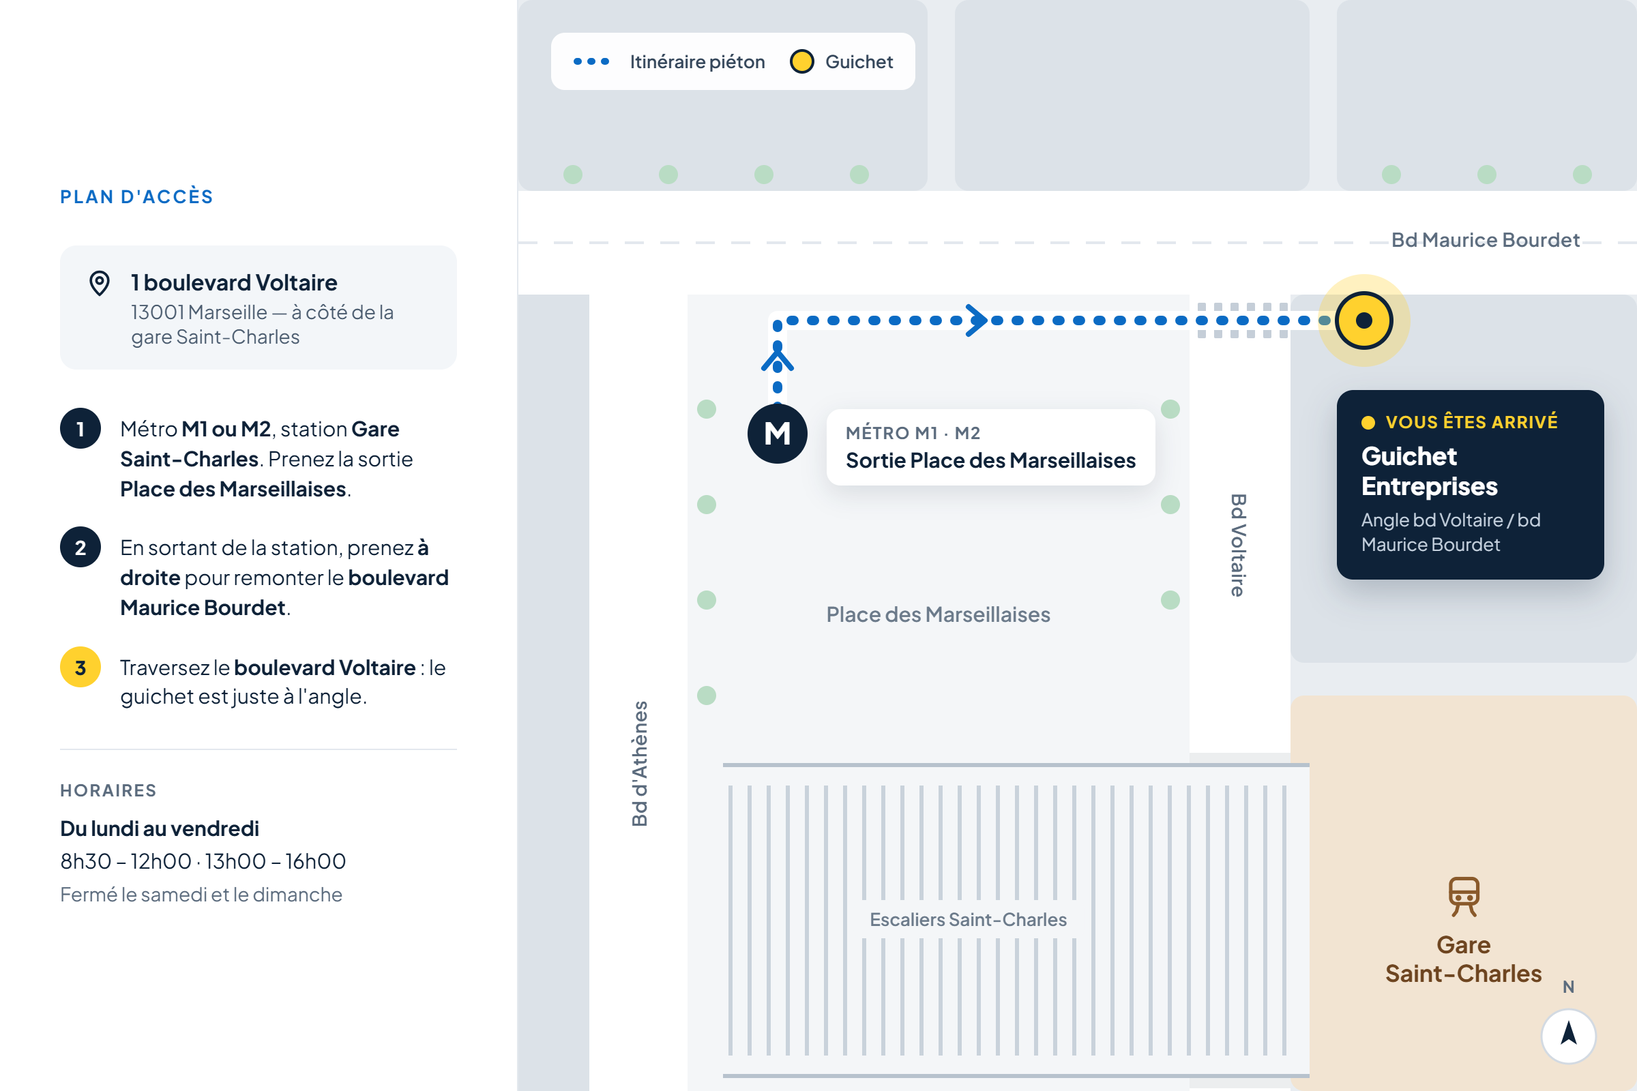Image resolution: width=1637 pixels, height=1091 pixels.
Task: Click the Bd Voltaire street label
Action: [1237, 545]
